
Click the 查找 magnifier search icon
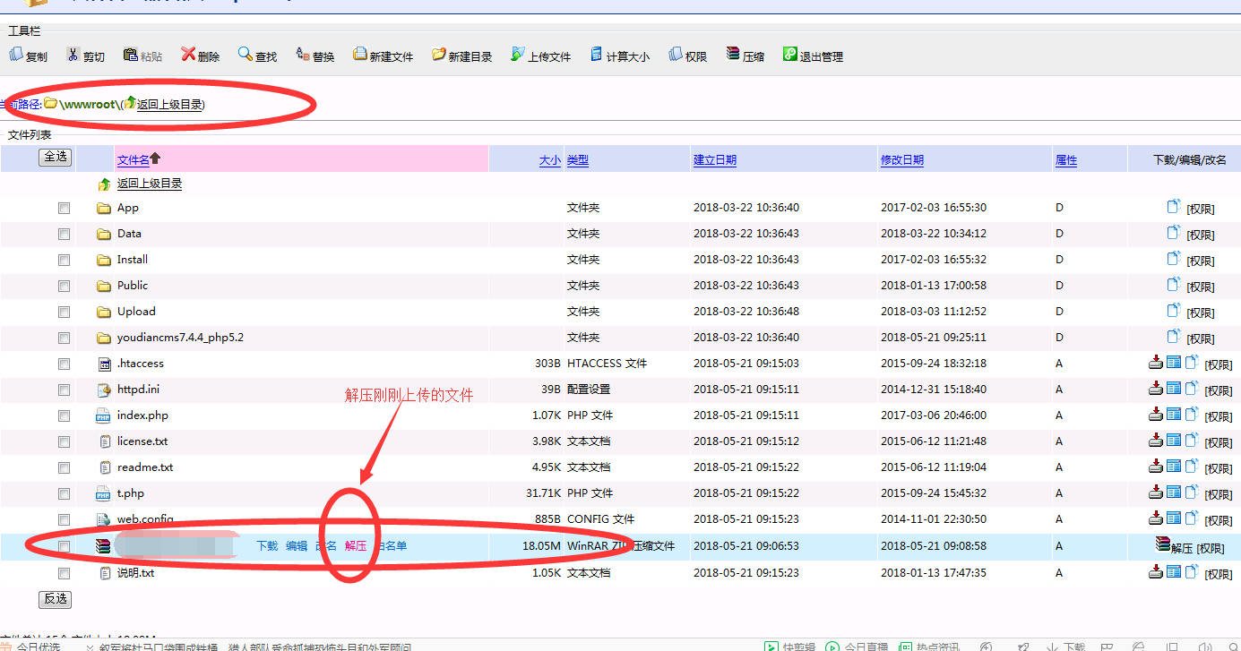[x=245, y=55]
